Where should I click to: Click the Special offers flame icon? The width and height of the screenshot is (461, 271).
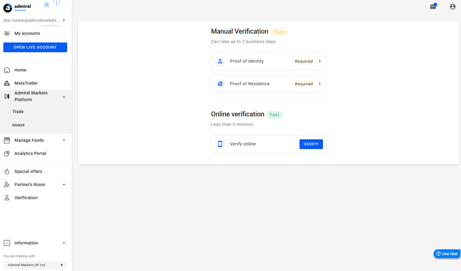pos(7,171)
